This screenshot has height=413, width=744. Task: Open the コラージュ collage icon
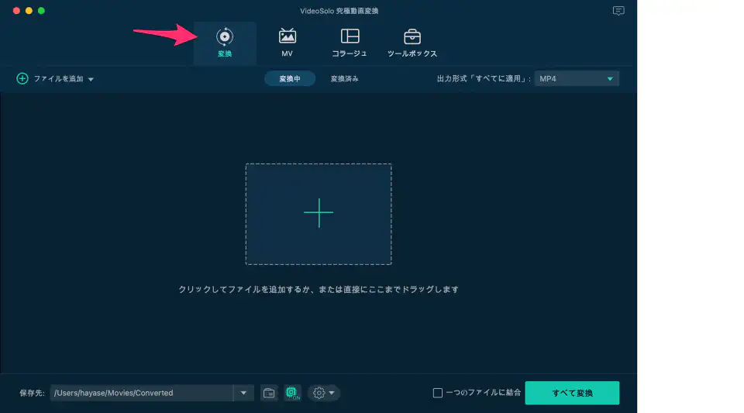pos(350,37)
